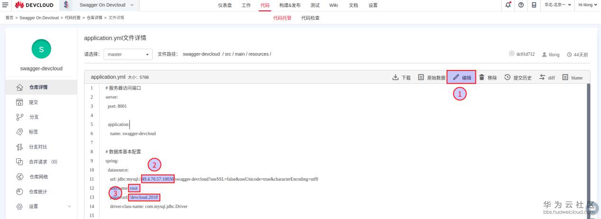
Task: Click the text 'port: 8001'
Action: pos(117,106)
